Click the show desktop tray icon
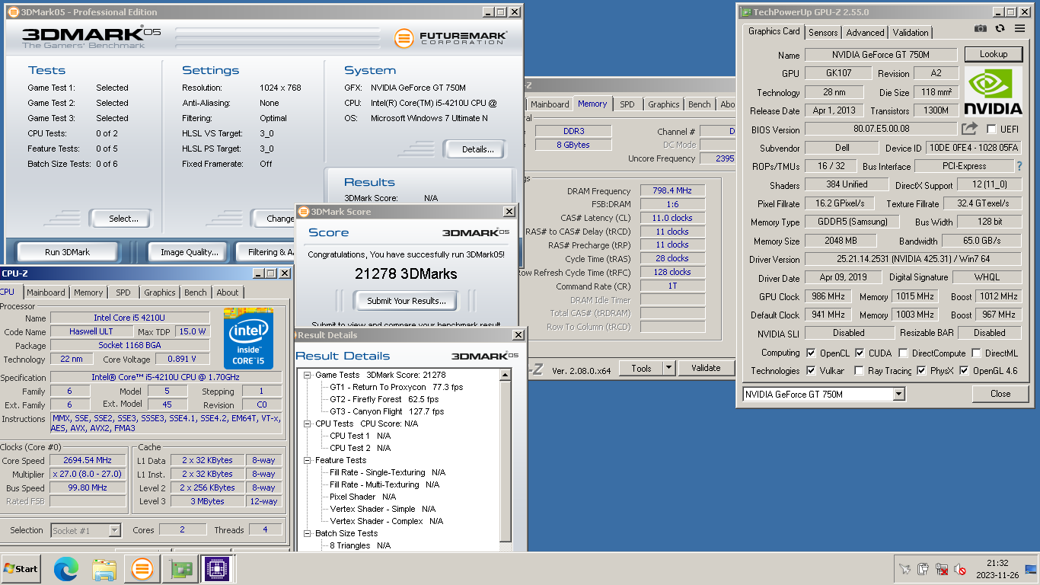 1030,569
